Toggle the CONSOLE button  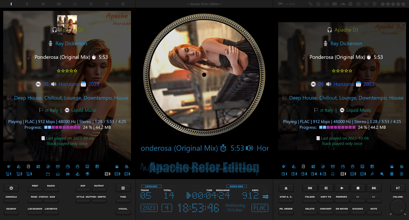pos(11,201)
